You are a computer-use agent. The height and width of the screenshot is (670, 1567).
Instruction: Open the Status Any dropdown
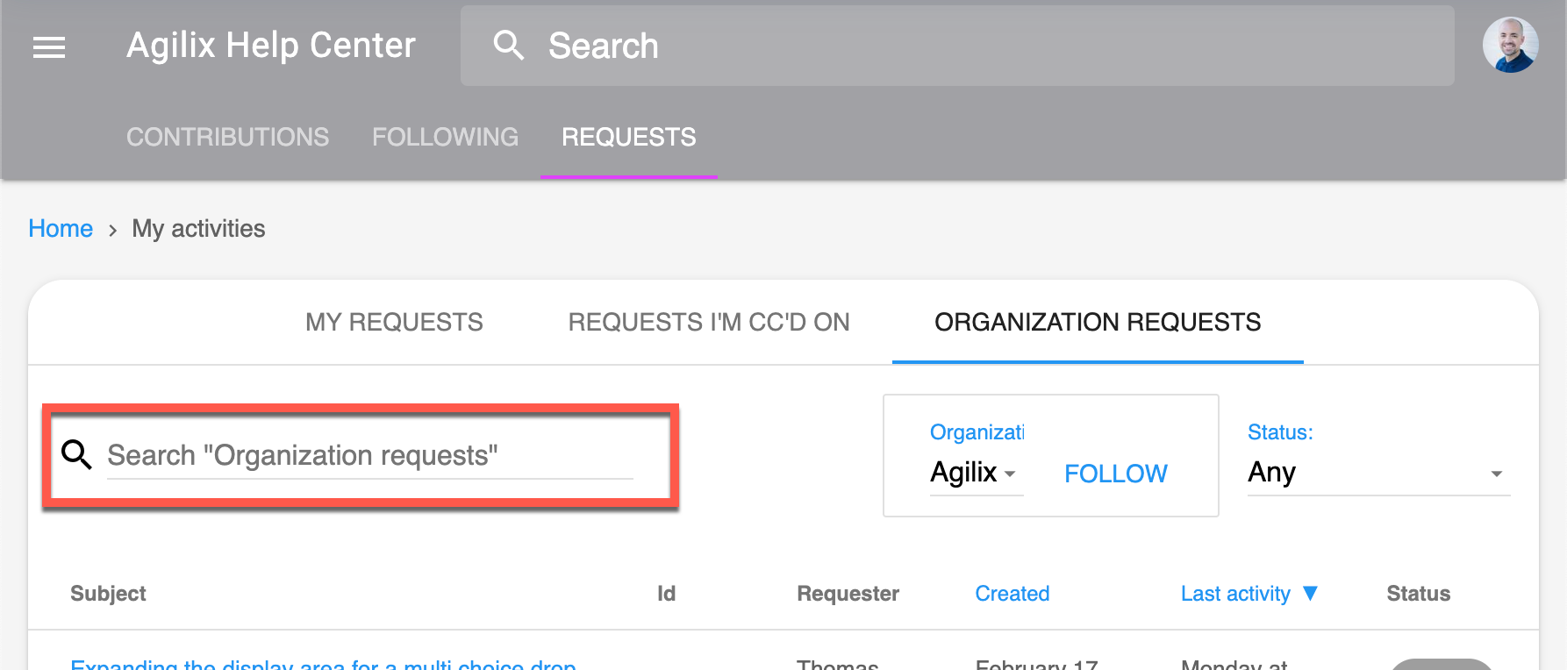(x=1378, y=474)
